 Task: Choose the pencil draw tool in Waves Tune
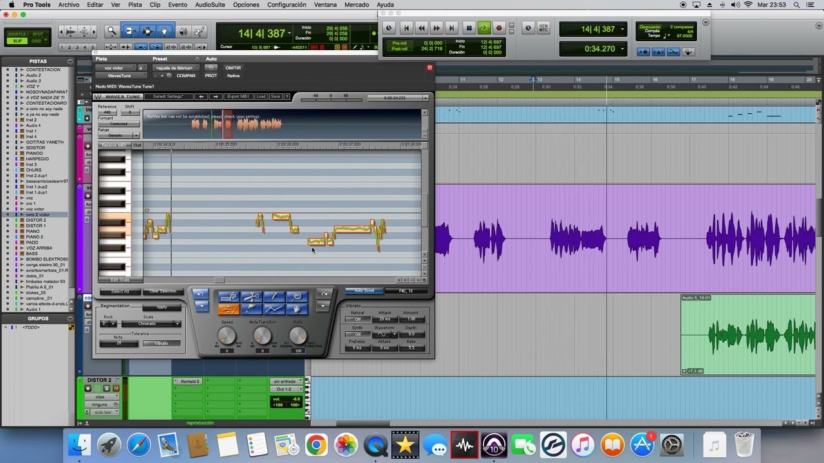252,309
